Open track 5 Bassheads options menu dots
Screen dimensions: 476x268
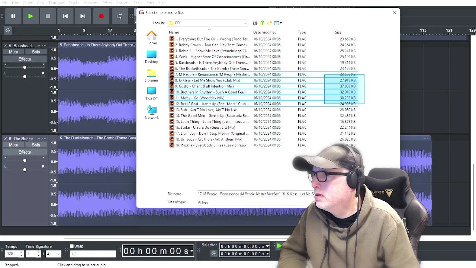[x=44, y=45]
